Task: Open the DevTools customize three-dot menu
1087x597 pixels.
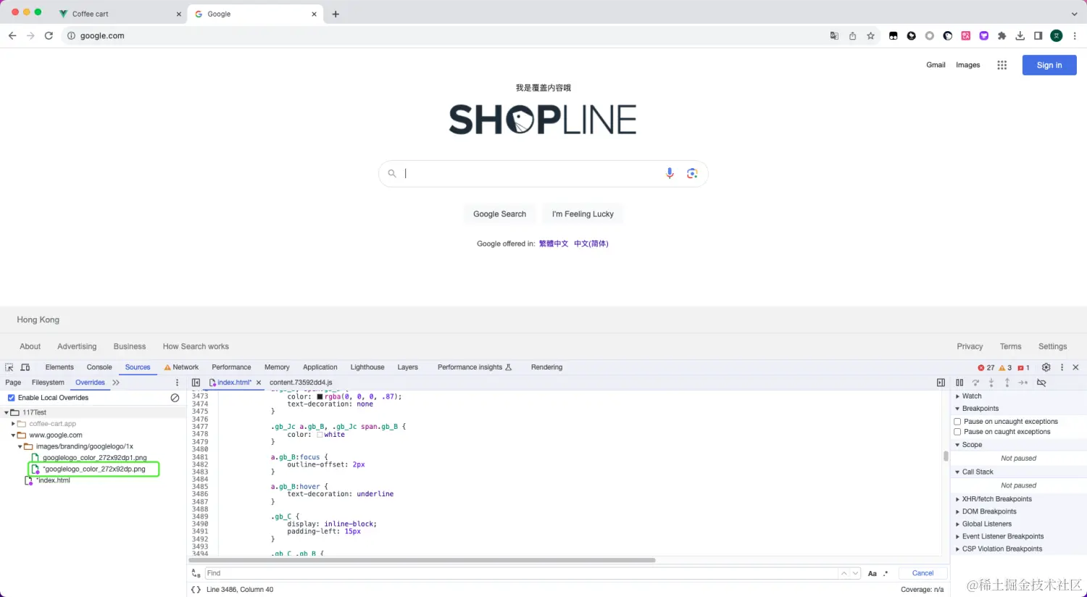Action: click(1062, 367)
